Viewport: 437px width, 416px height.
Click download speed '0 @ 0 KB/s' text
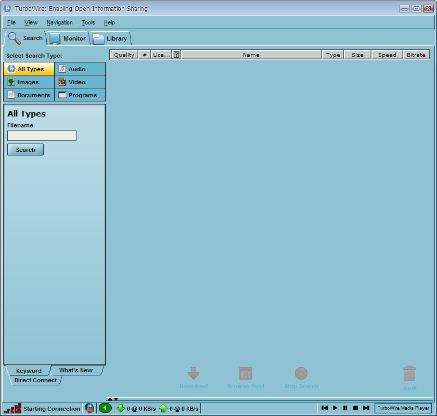click(142, 409)
